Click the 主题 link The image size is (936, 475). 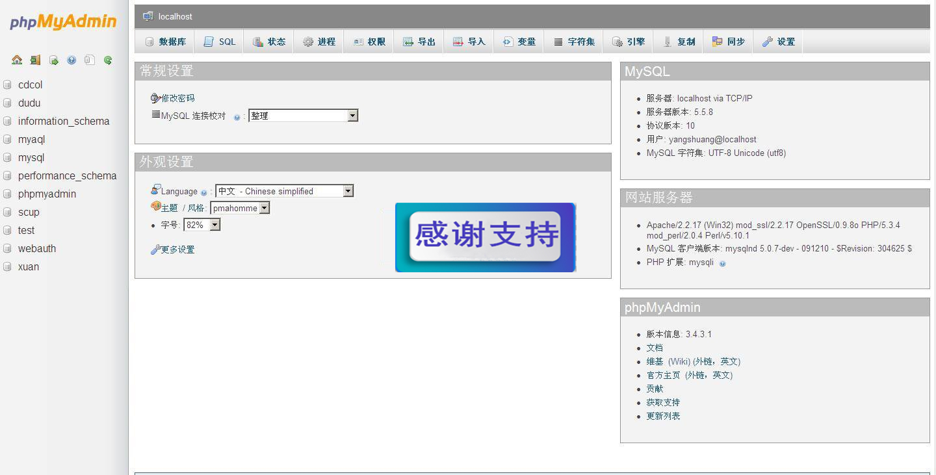(x=169, y=208)
